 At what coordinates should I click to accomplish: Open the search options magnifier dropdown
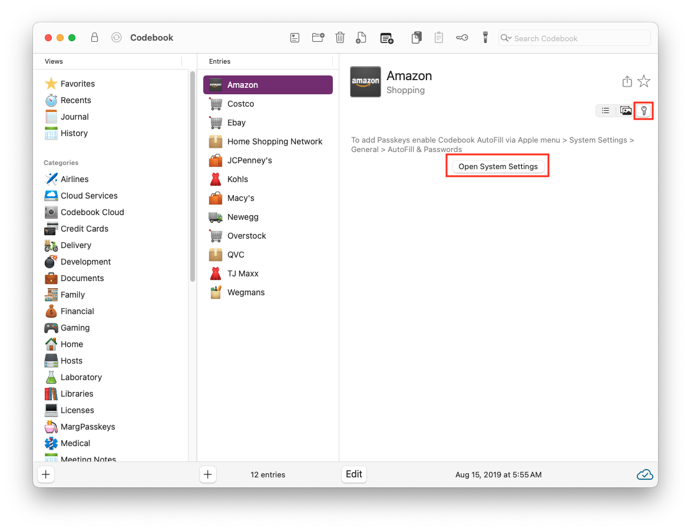[x=506, y=38]
